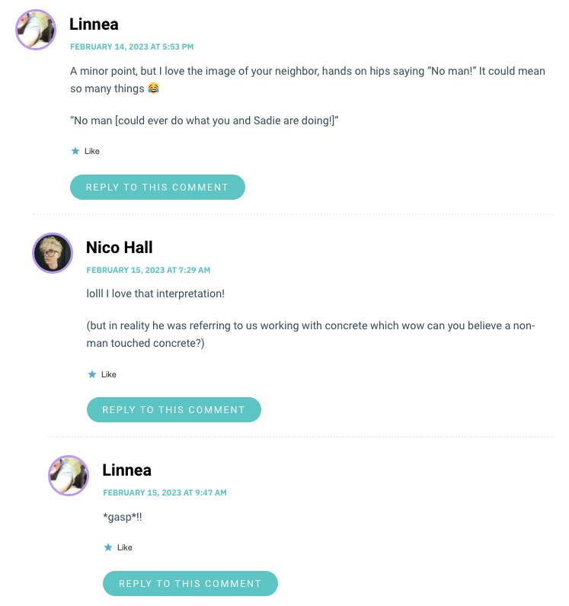Open the February 15, 2023 at 7:29 AM timestamp

coord(149,270)
